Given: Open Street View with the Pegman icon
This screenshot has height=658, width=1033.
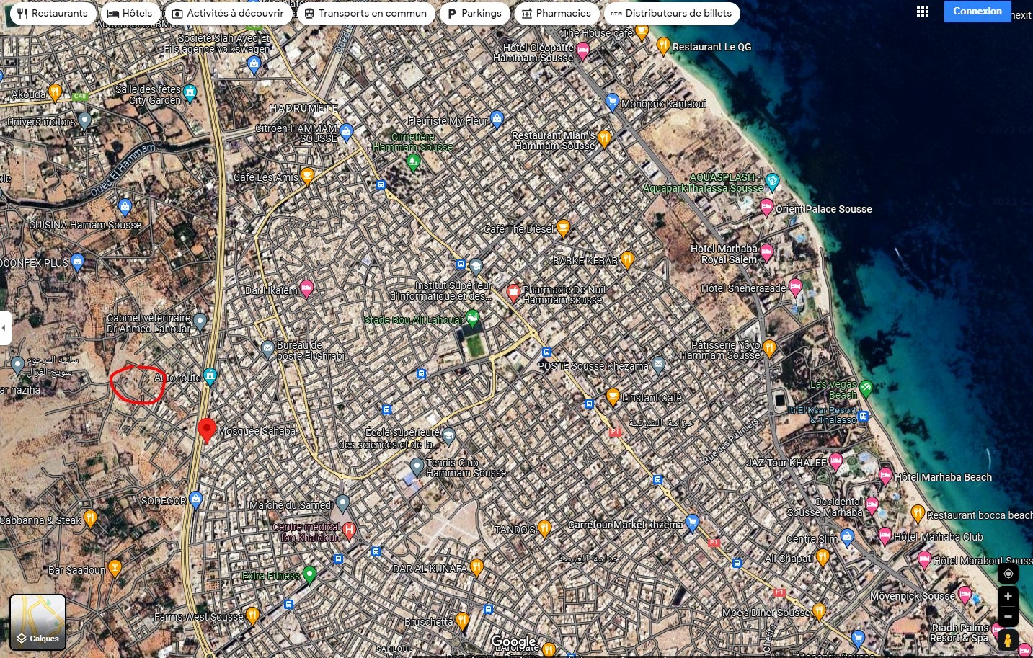Looking at the screenshot, I should pyautogui.click(x=1008, y=640).
